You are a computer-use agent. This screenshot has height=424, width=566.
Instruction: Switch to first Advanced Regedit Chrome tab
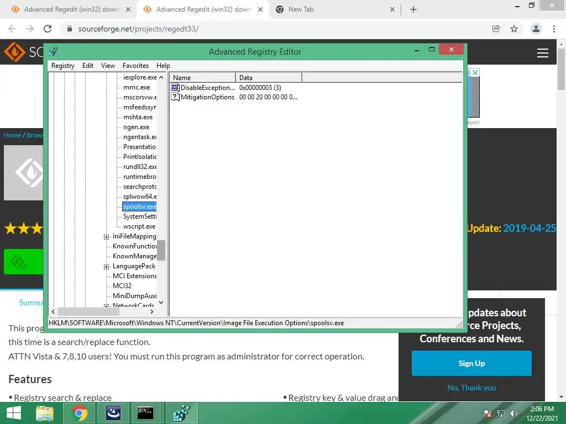click(x=71, y=9)
